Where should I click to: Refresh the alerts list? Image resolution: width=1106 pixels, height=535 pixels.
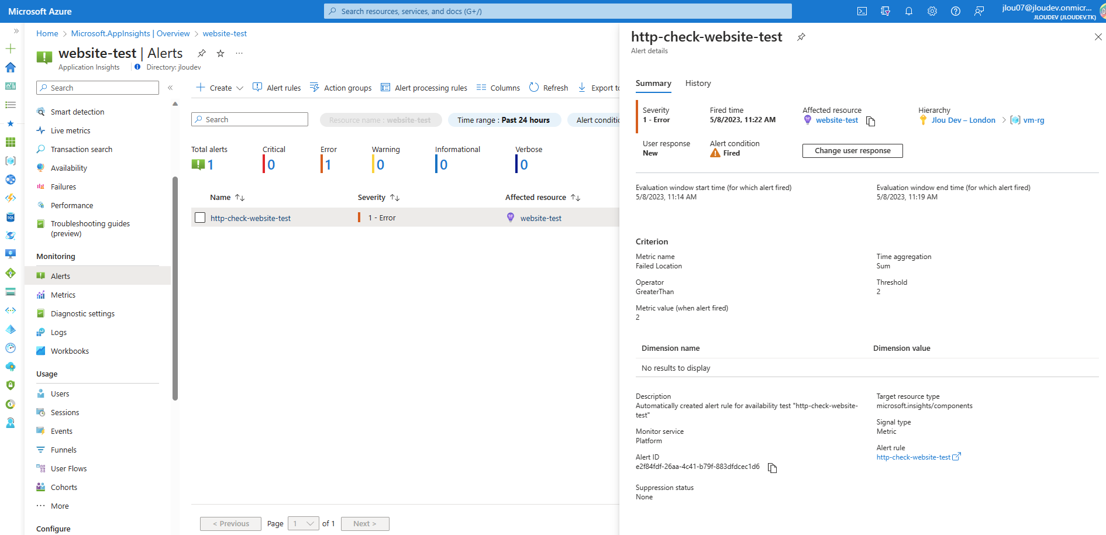(x=549, y=88)
